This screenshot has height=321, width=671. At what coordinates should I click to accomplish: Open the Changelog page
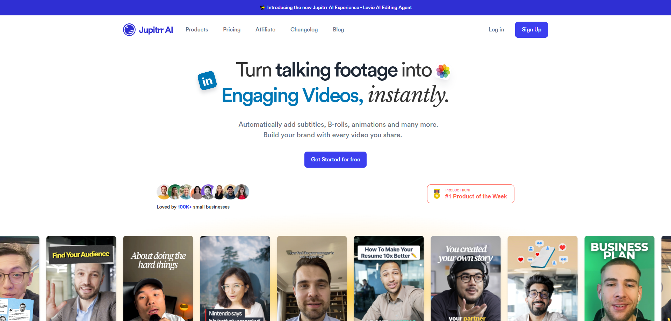pos(304,30)
